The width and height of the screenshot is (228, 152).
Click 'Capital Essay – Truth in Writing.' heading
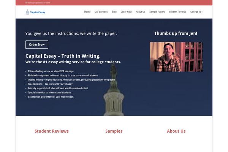point(63,56)
